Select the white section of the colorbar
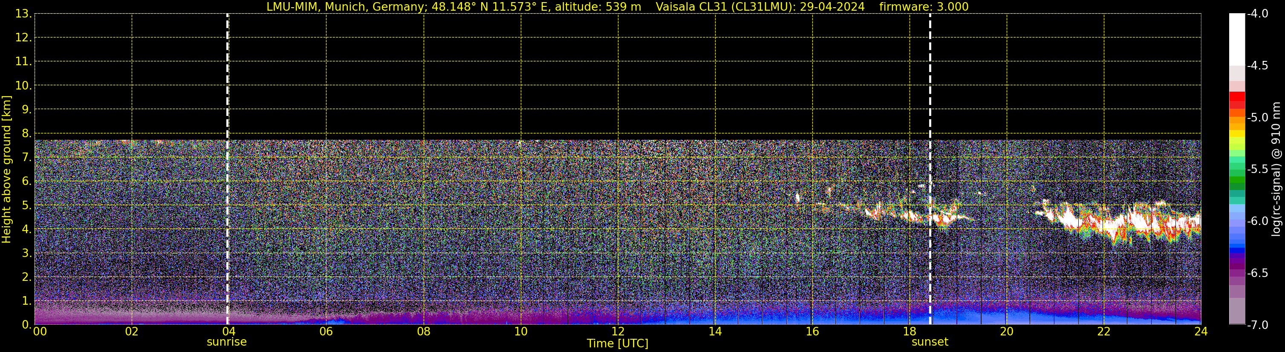Viewport: 1285px width, 352px height. (x=1236, y=40)
